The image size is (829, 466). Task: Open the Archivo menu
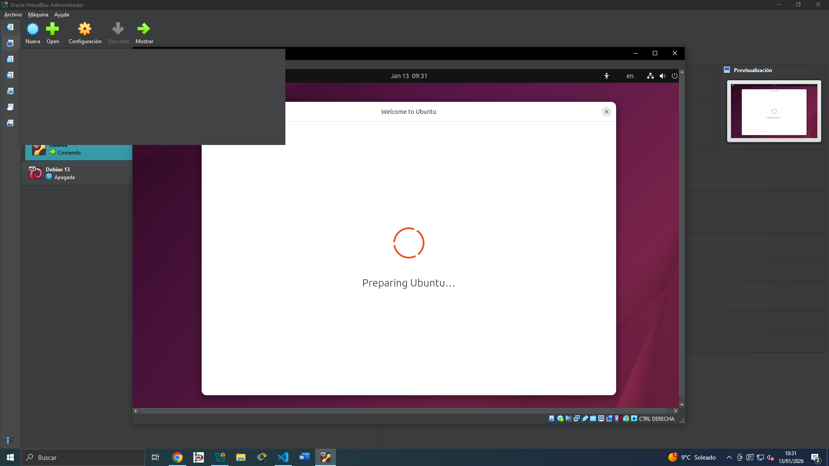(13, 15)
